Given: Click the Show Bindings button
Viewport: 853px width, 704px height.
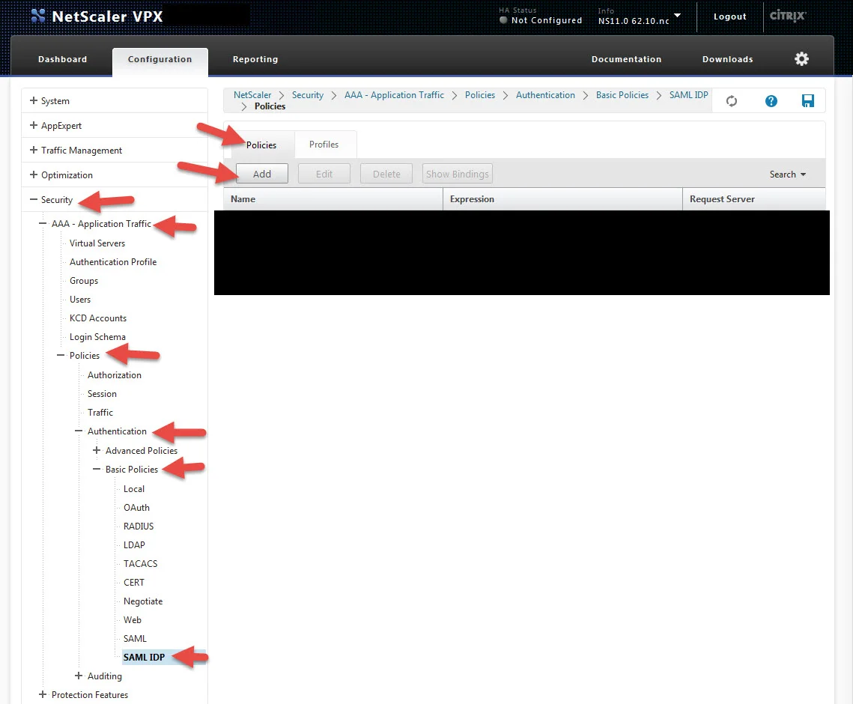Looking at the screenshot, I should (x=457, y=174).
